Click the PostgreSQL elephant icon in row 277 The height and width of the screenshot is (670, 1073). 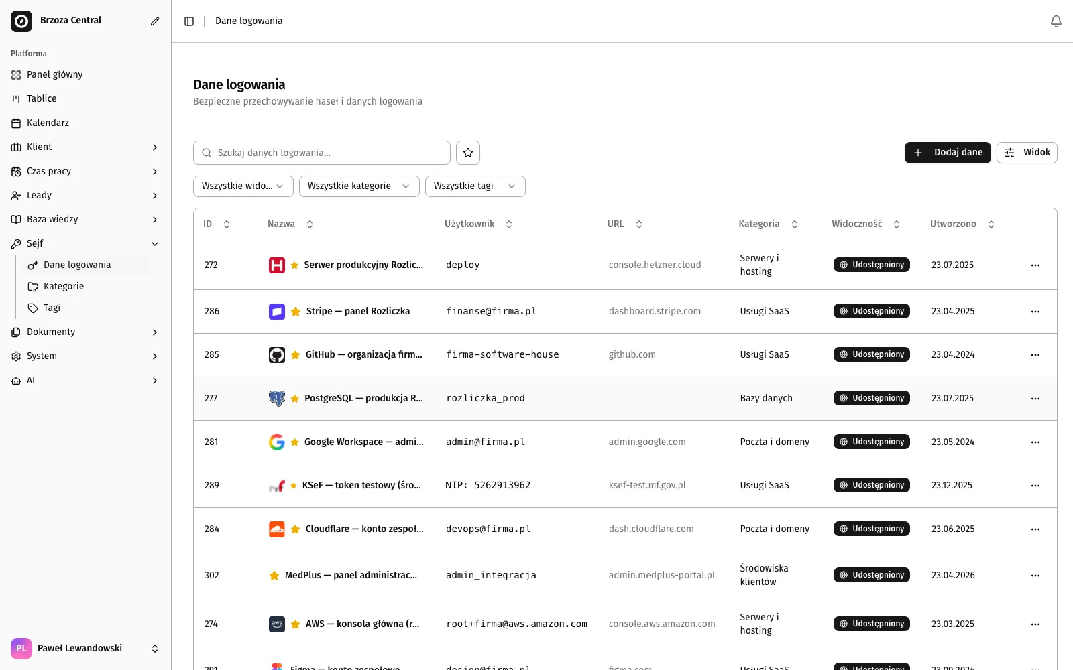coord(277,399)
